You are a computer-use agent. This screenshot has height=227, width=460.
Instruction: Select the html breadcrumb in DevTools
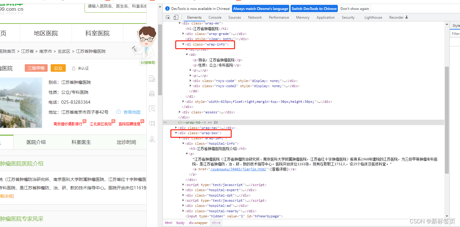tap(169, 223)
